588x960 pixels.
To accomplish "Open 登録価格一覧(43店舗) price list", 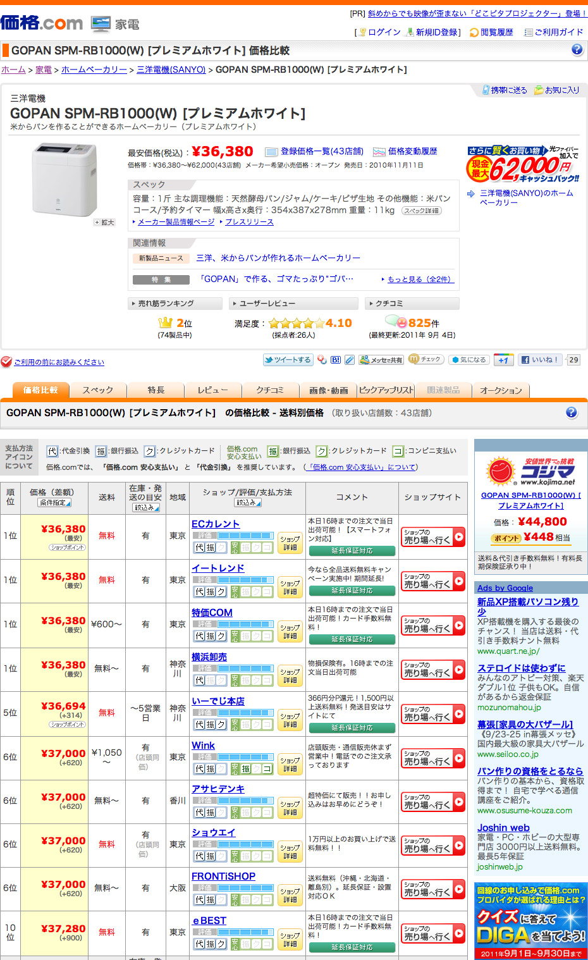I will (x=322, y=151).
